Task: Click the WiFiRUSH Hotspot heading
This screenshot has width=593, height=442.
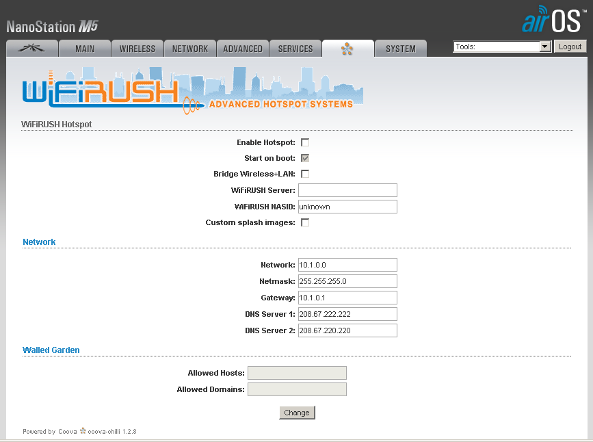Action: click(56, 124)
